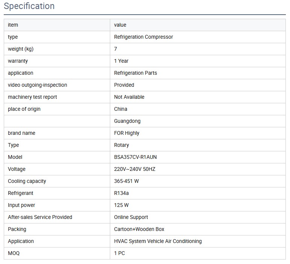Click the 'FOR Highly' brand value
The height and width of the screenshot is (264, 290).
126,133
